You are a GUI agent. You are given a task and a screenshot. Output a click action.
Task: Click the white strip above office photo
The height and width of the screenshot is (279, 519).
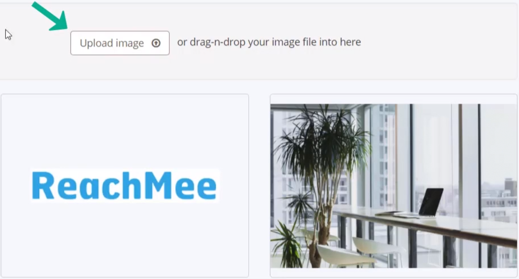(394, 99)
